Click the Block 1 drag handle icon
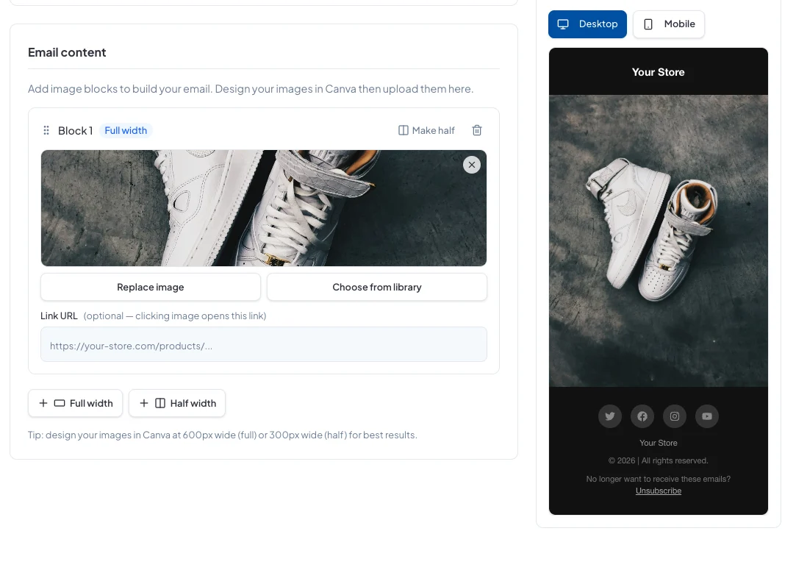 pos(46,131)
